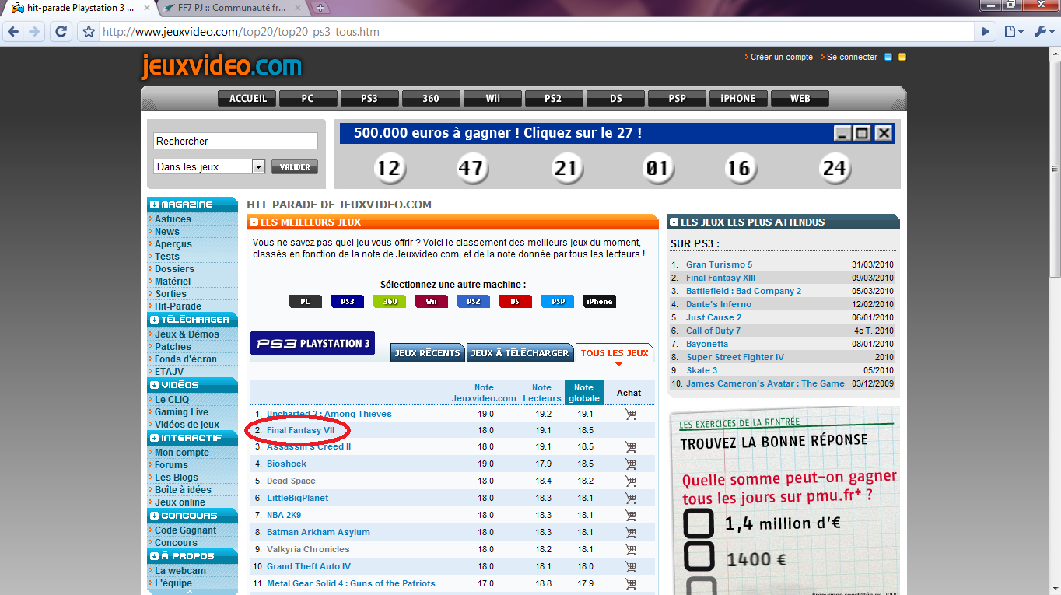This screenshot has width=1061, height=595.
Task: Open the PS3 top navigation item
Action: [369, 99]
